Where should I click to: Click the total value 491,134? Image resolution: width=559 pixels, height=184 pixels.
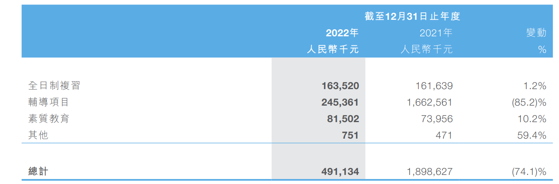click(340, 171)
